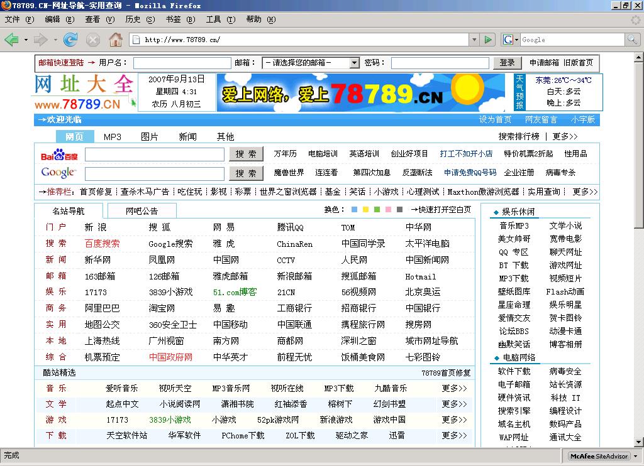Open the 中国政府网 link

[170, 357]
